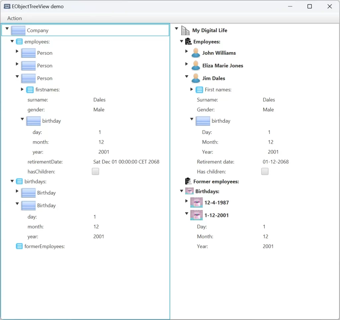This screenshot has height=320, width=340.
Task: Click the value Sat Dec 01 00:00:00 CET 2068
Action: 126,162
